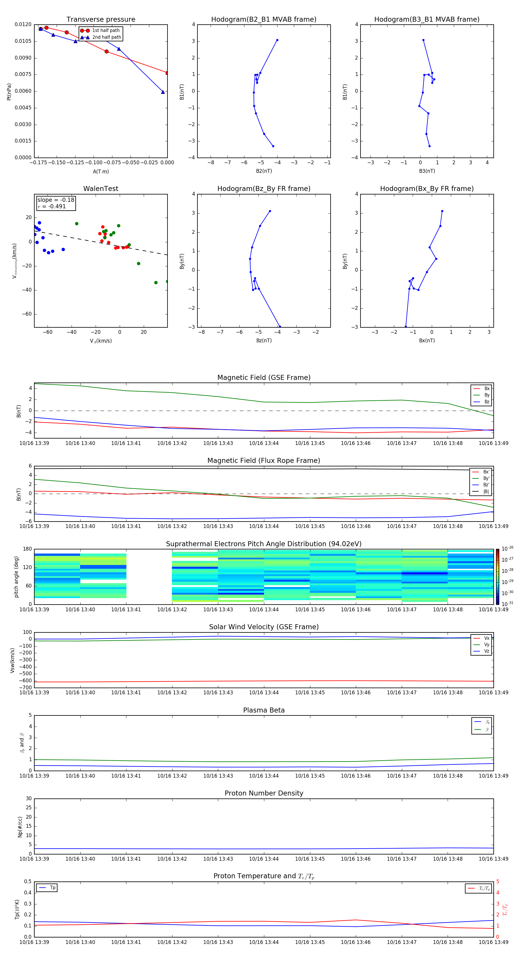
Task: Click the 'Vz' velocity legend entry
Action: 481,651
